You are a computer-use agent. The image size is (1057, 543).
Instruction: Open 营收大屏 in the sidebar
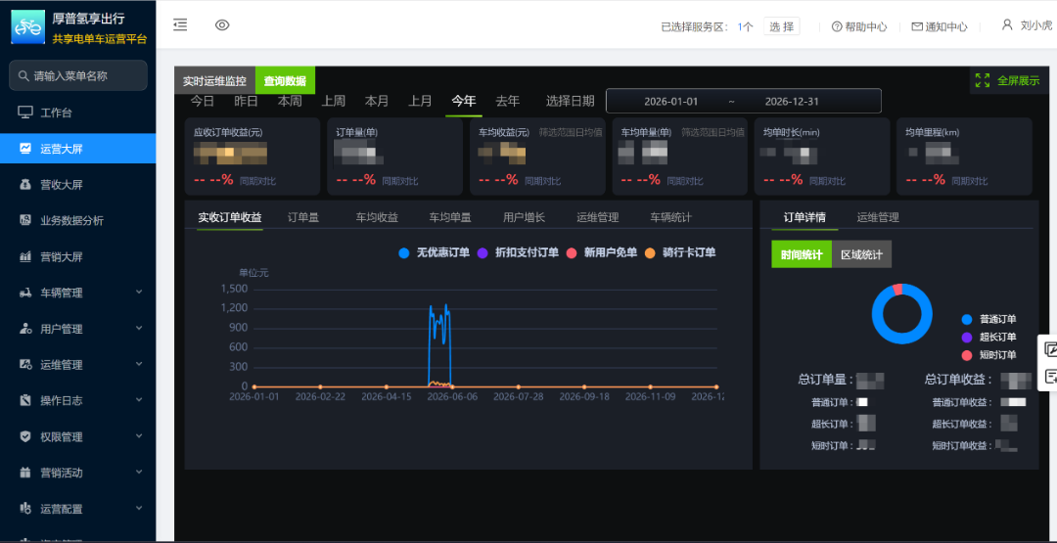click(x=78, y=185)
